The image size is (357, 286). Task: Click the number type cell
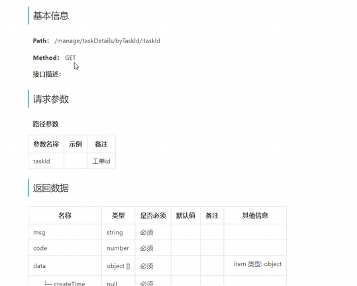119,248
